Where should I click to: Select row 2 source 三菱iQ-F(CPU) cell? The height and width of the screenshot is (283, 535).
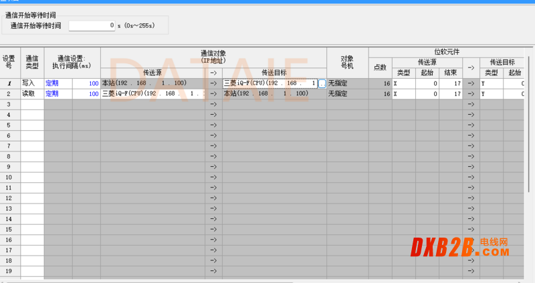coord(152,93)
